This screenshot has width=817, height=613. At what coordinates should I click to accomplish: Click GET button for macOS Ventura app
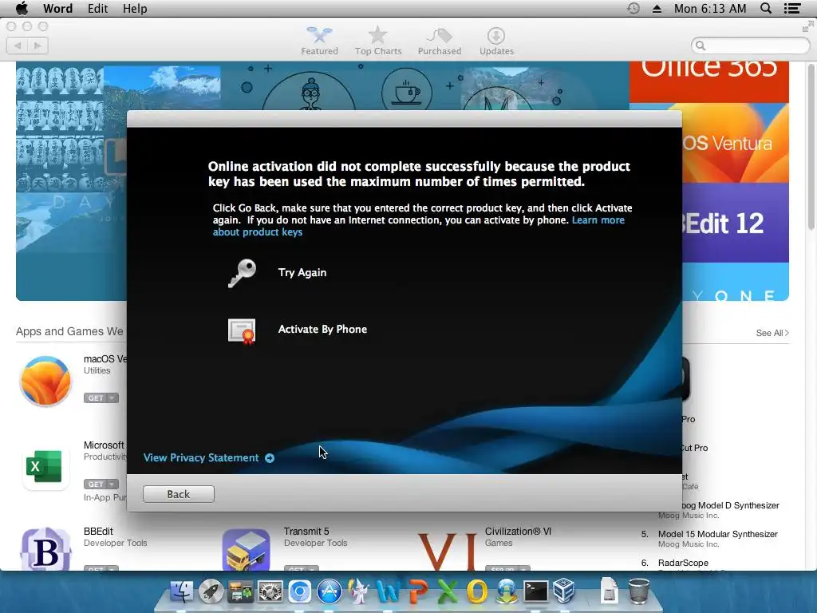tap(96, 398)
